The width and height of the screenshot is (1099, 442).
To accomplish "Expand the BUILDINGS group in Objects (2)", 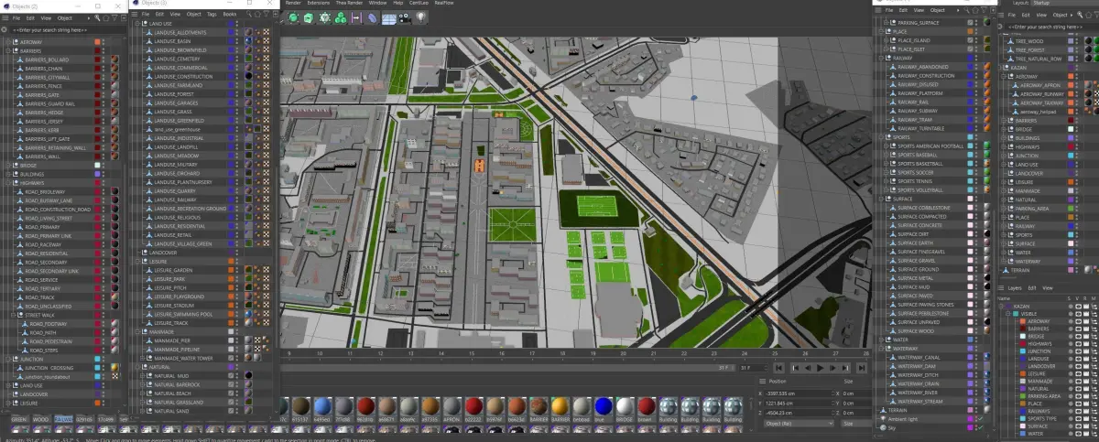I will [x=7, y=174].
